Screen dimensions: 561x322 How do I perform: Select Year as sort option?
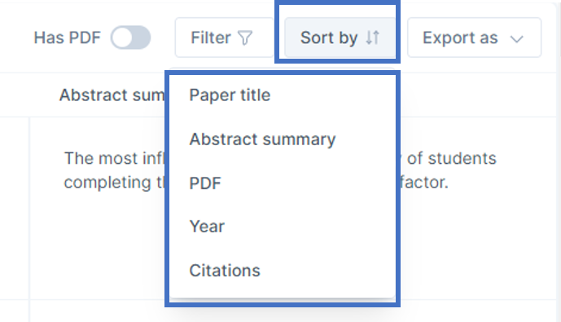click(283, 227)
